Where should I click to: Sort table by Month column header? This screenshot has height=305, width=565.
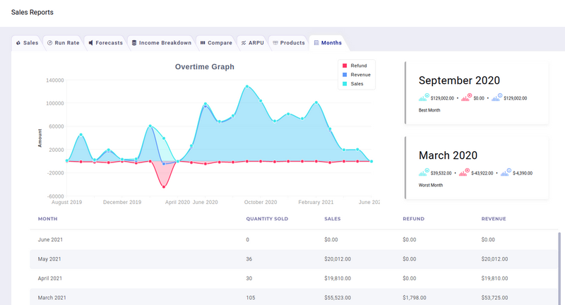[47, 219]
